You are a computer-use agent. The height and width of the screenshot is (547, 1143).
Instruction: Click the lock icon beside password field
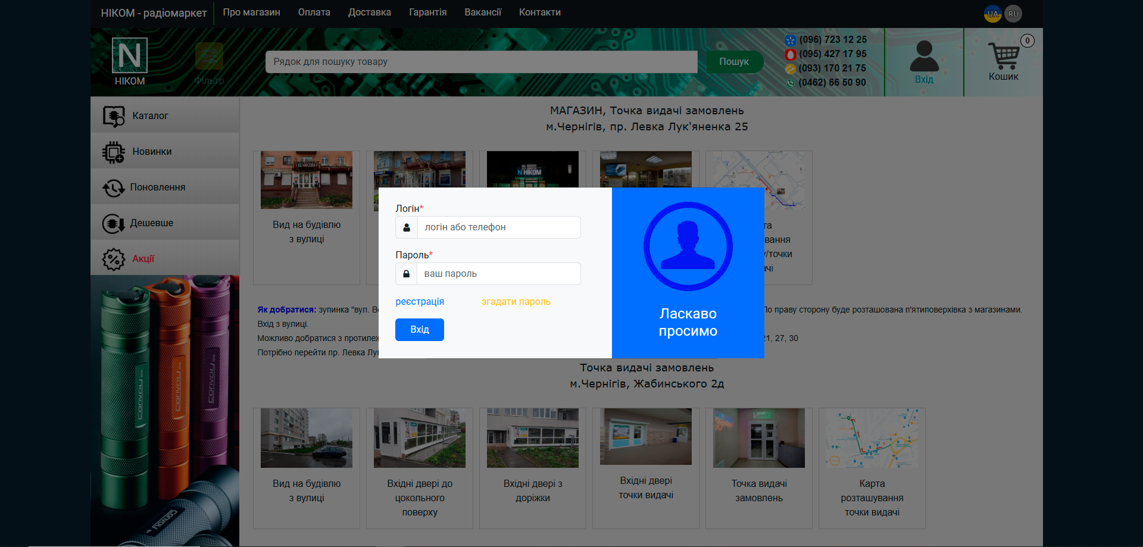[x=407, y=274]
